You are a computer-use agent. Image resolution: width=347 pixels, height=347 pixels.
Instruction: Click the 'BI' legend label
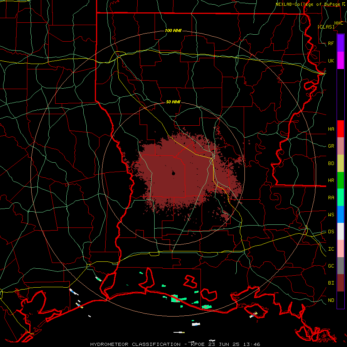pyautogui.click(x=331, y=283)
